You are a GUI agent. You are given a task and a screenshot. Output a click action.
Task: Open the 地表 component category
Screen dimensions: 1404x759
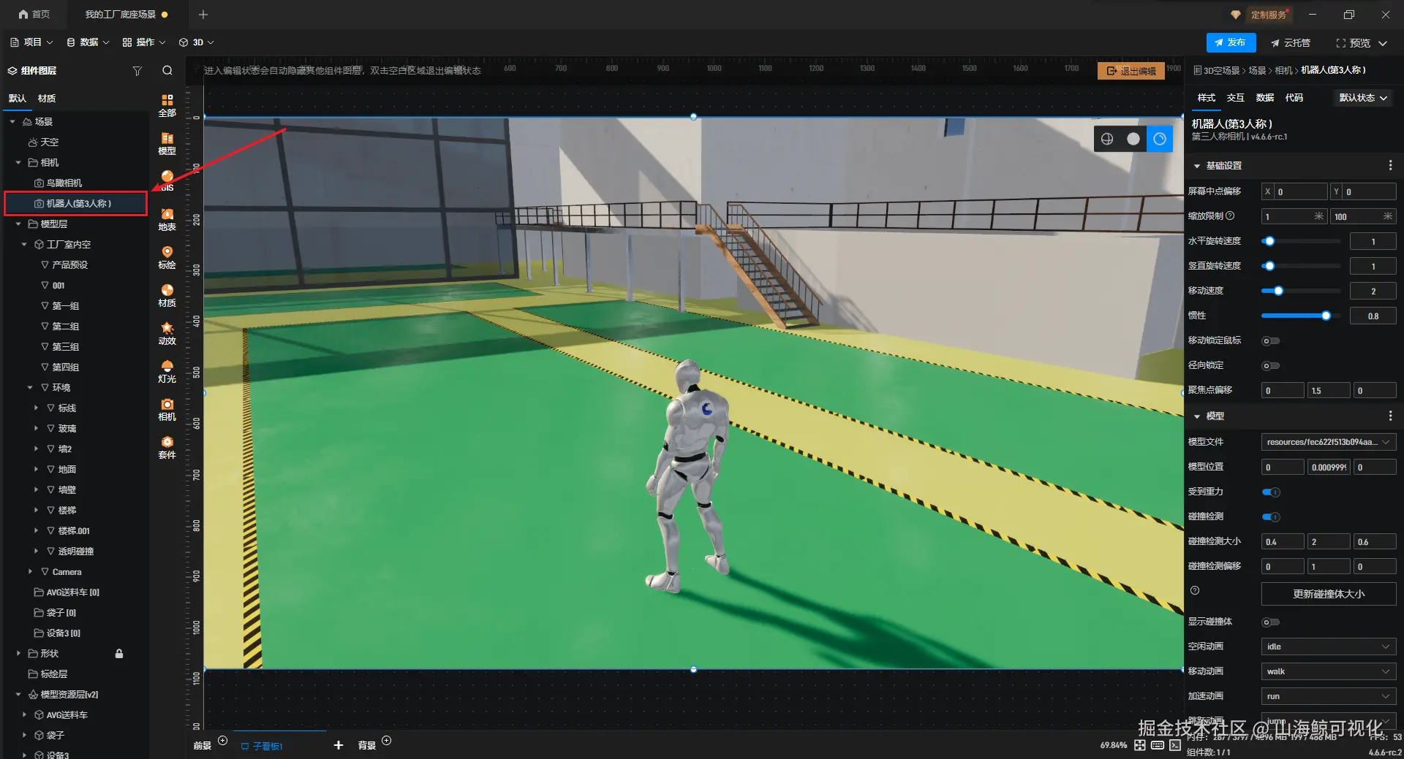tap(167, 219)
